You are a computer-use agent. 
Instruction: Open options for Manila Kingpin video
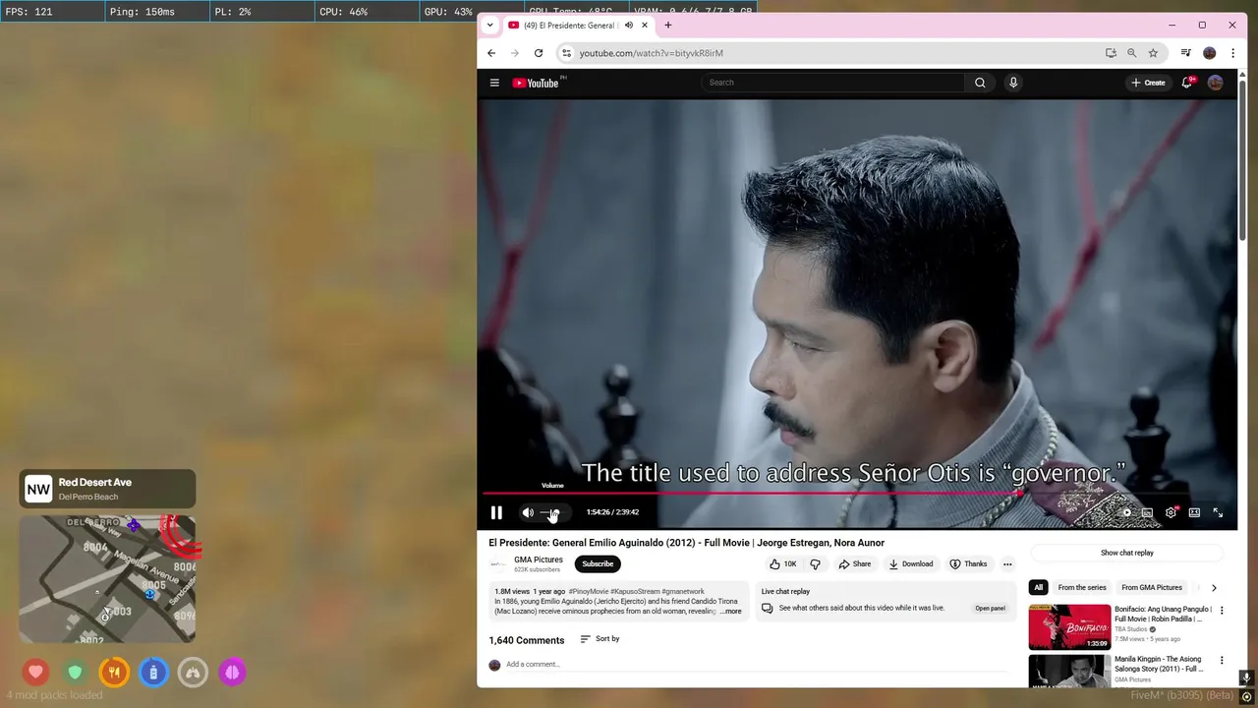(x=1223, y=661)
